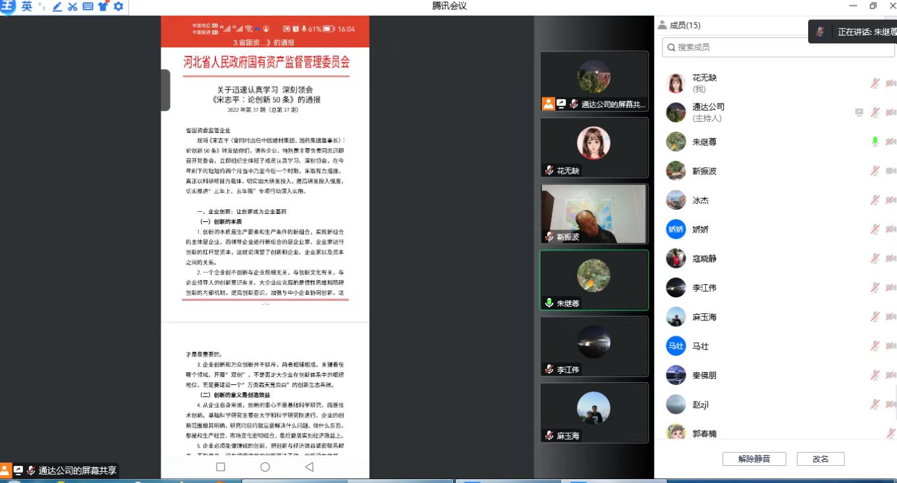Click the muted mic icon on 李江伟's video tile
The height and width of the screenshot is (483, 897).
pyautogui.click(x=549, y=370)
